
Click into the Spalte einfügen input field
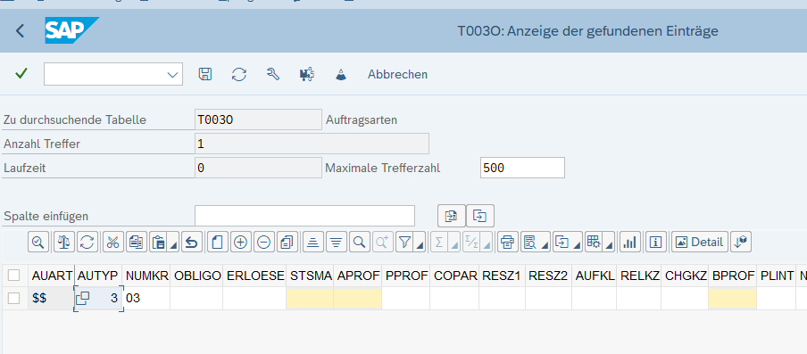304,216
